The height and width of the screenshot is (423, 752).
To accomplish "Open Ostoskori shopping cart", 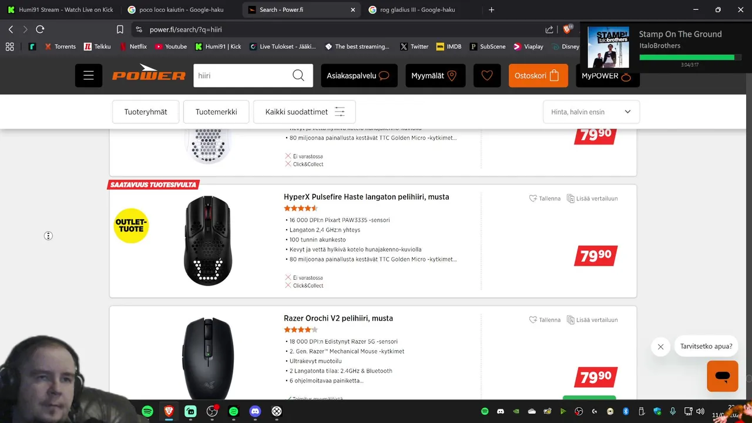I will (538, 76).
